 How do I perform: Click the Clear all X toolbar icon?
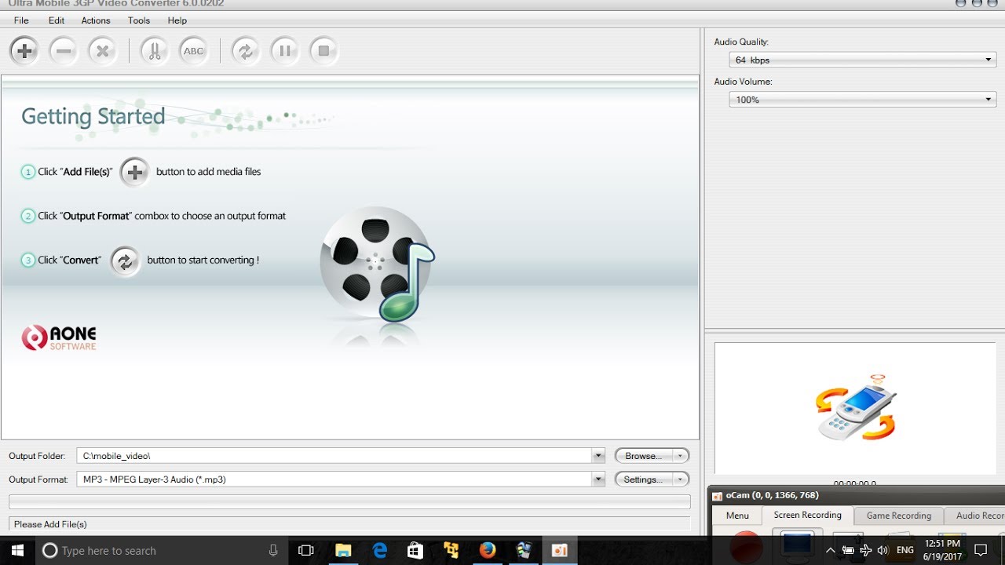(102, 51)
